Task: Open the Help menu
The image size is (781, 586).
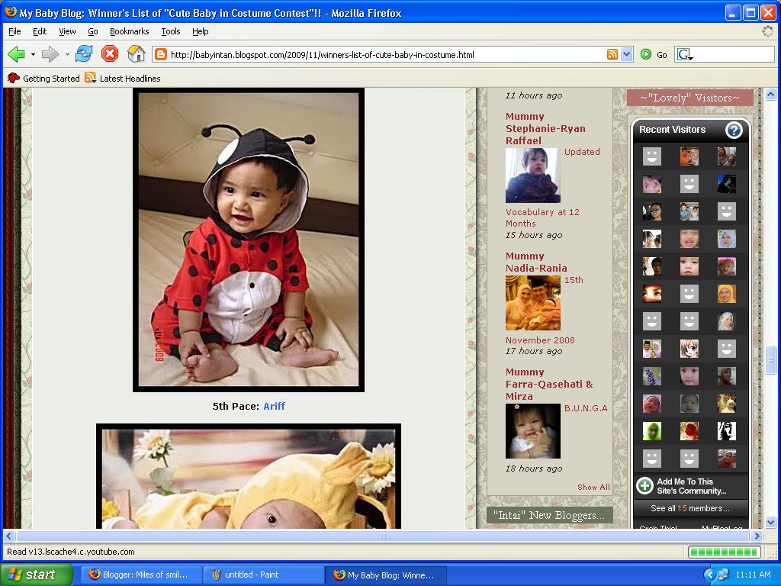Action: [201, 31]
